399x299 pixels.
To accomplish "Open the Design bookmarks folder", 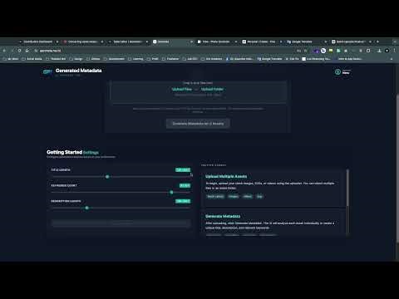I will 76,59.
